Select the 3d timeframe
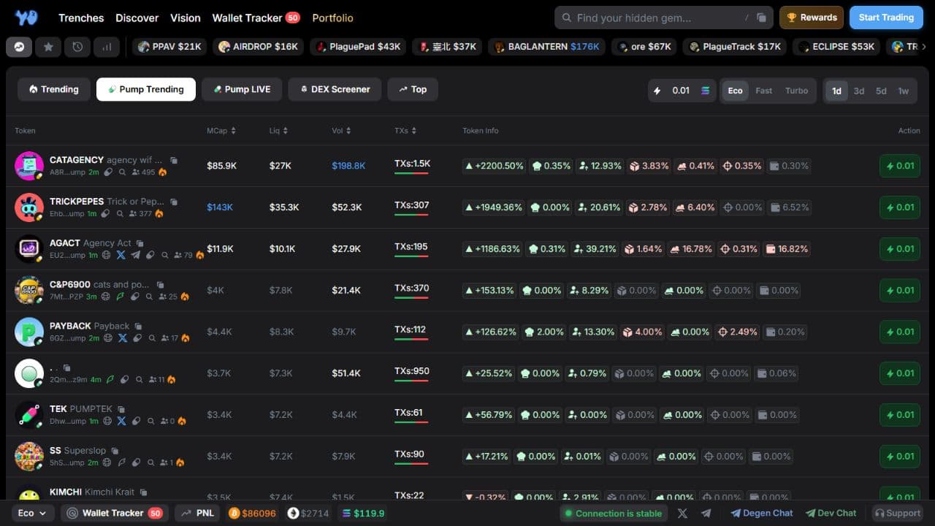 coord(859,91)
